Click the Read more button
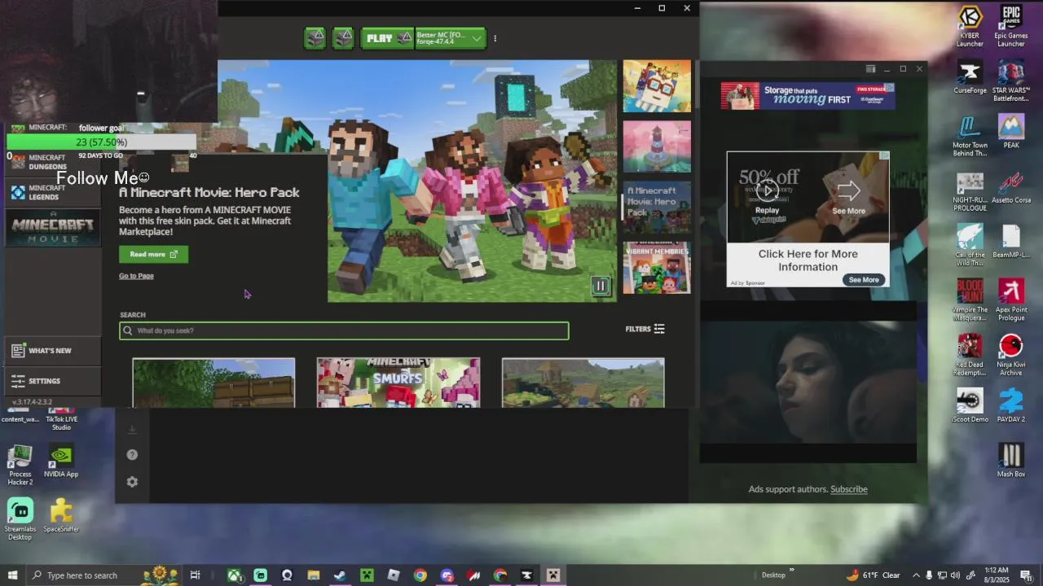 (153, 254)
